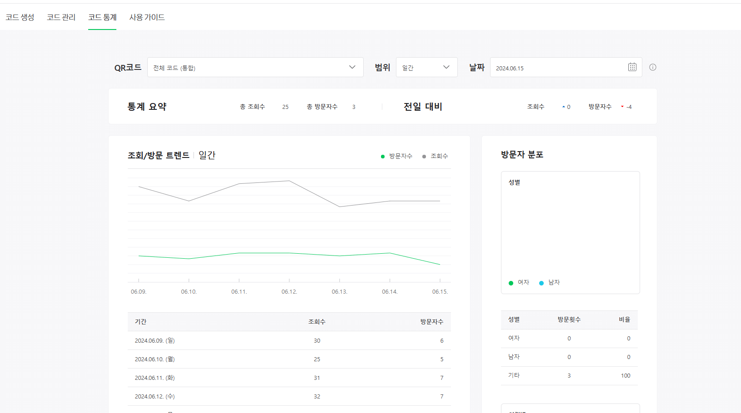Open the 범위 dropdown showing 일간
Viewport: 741px width, 413px height.
pyautogui.click(x=426, y=67)
